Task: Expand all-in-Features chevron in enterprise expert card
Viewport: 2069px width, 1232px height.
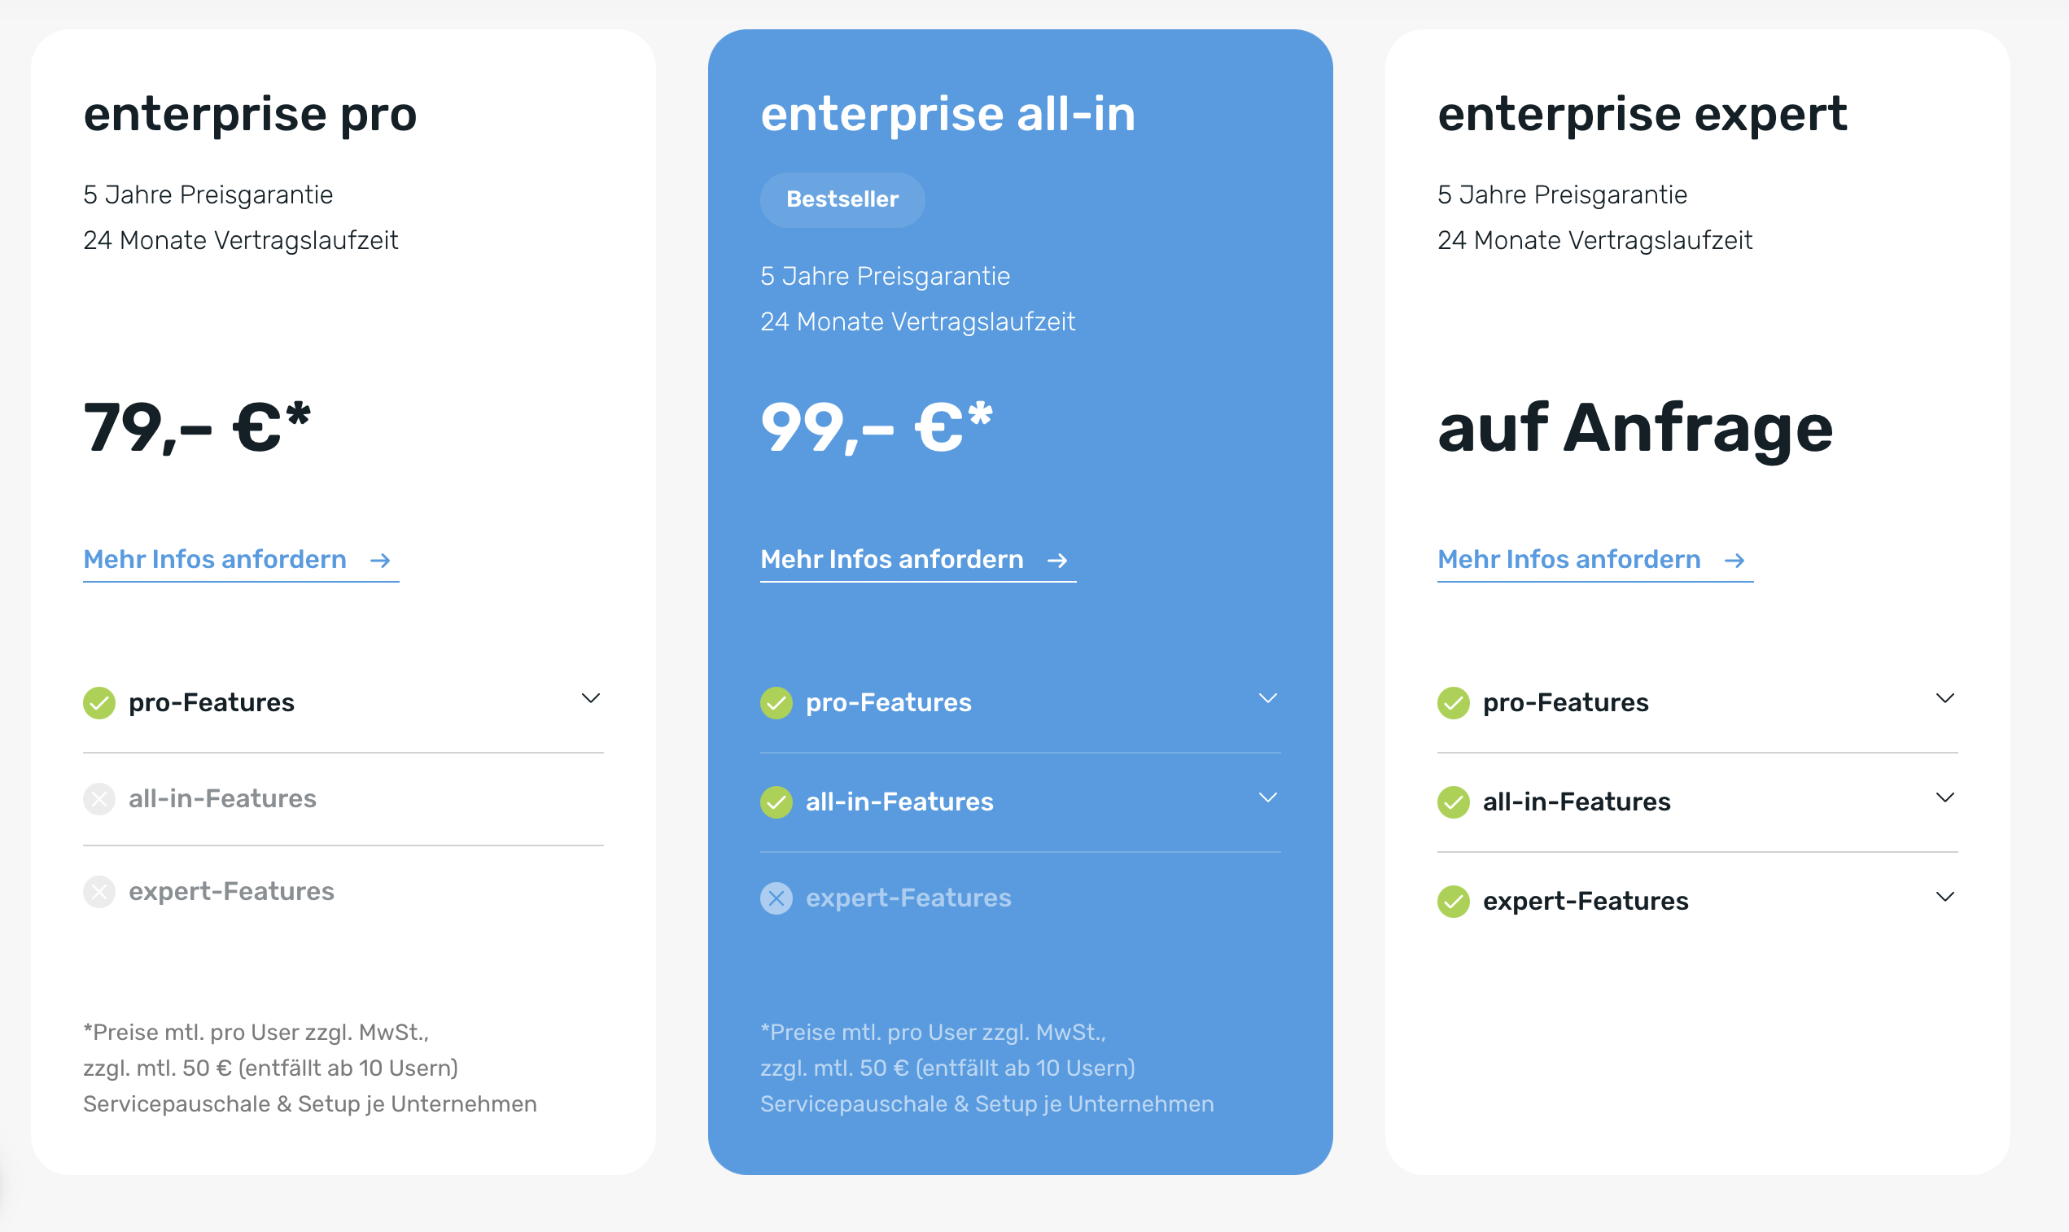Action: click(1944, 797)
